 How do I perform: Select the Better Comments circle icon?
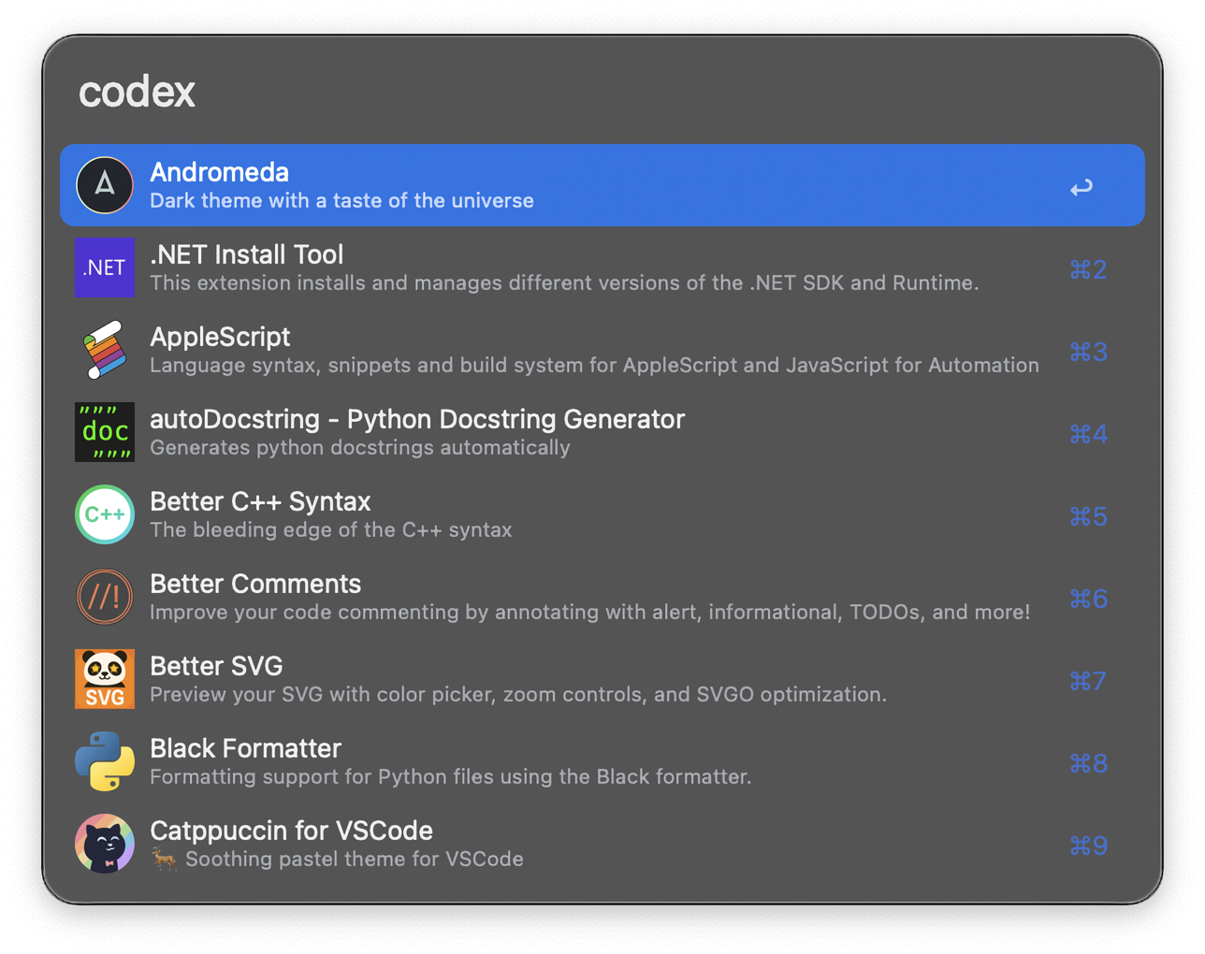coord(105,597)
